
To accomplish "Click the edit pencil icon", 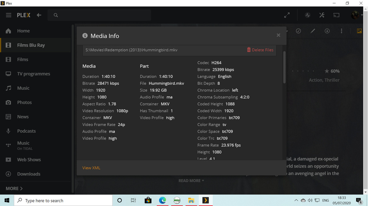I will point(313,31).
